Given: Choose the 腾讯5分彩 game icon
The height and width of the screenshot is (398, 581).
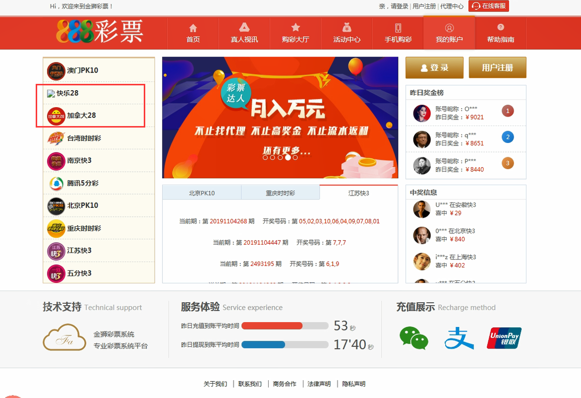Looking at the screenshot, I should coord(56,183).
